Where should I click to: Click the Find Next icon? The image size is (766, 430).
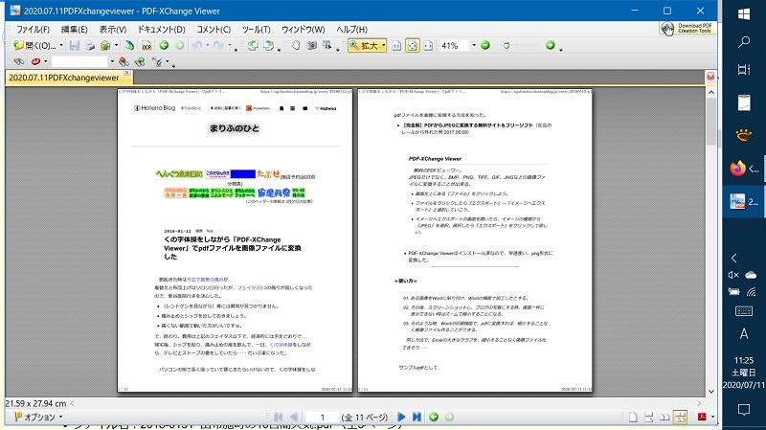point(140,61)
